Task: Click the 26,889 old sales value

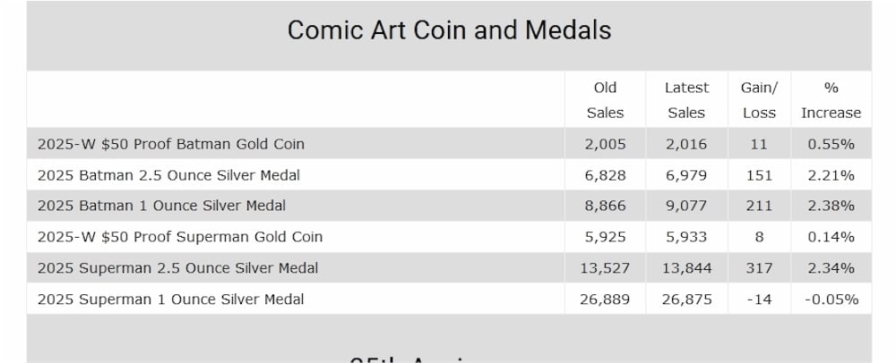Action: 605,300
